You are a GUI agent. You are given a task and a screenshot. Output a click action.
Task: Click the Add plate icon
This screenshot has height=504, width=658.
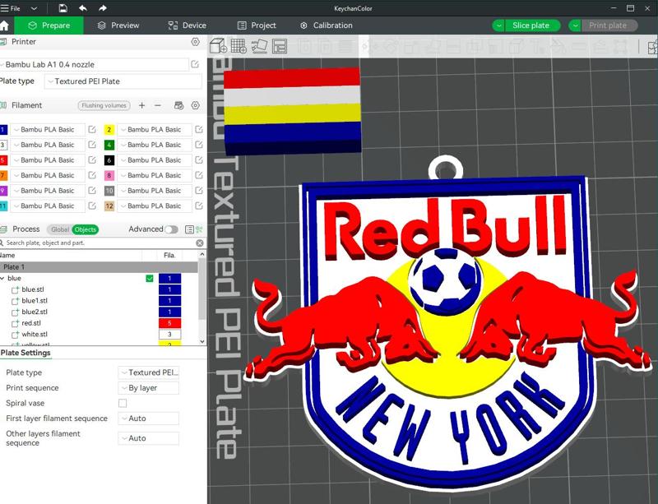[238, 45]
